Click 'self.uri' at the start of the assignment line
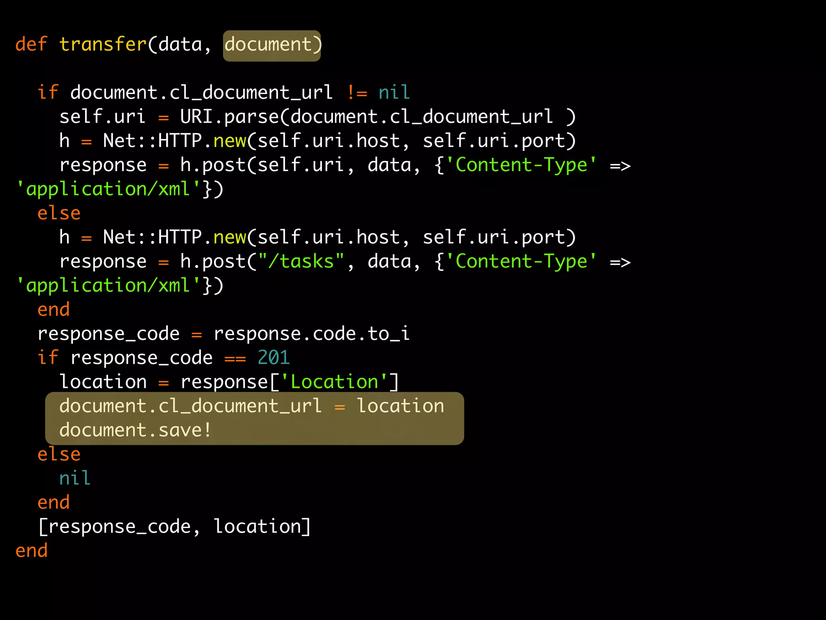826x620 pixels. (x=102, y=116)
